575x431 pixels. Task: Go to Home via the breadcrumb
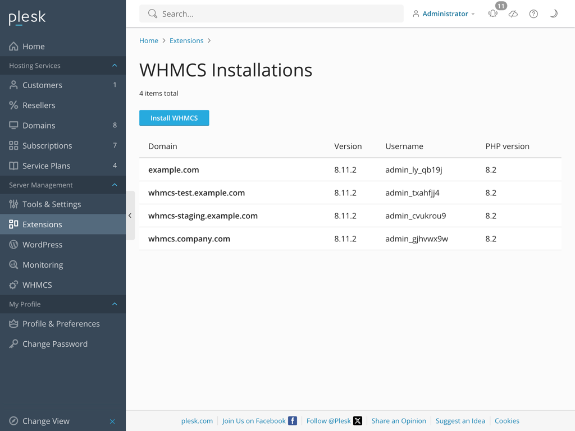148,40
